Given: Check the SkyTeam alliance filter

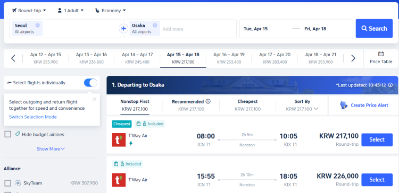Looking at the screenshot, I should (8, 183).
